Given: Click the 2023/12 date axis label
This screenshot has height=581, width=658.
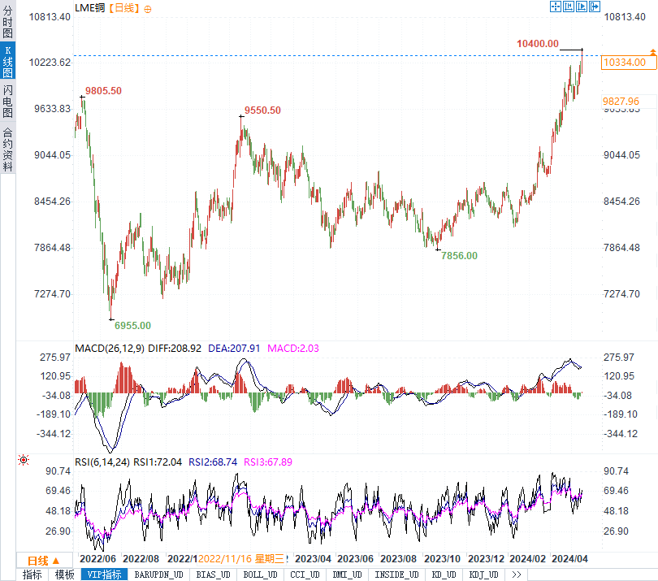Looking at the screenshot, I should (x=486, y=559).
